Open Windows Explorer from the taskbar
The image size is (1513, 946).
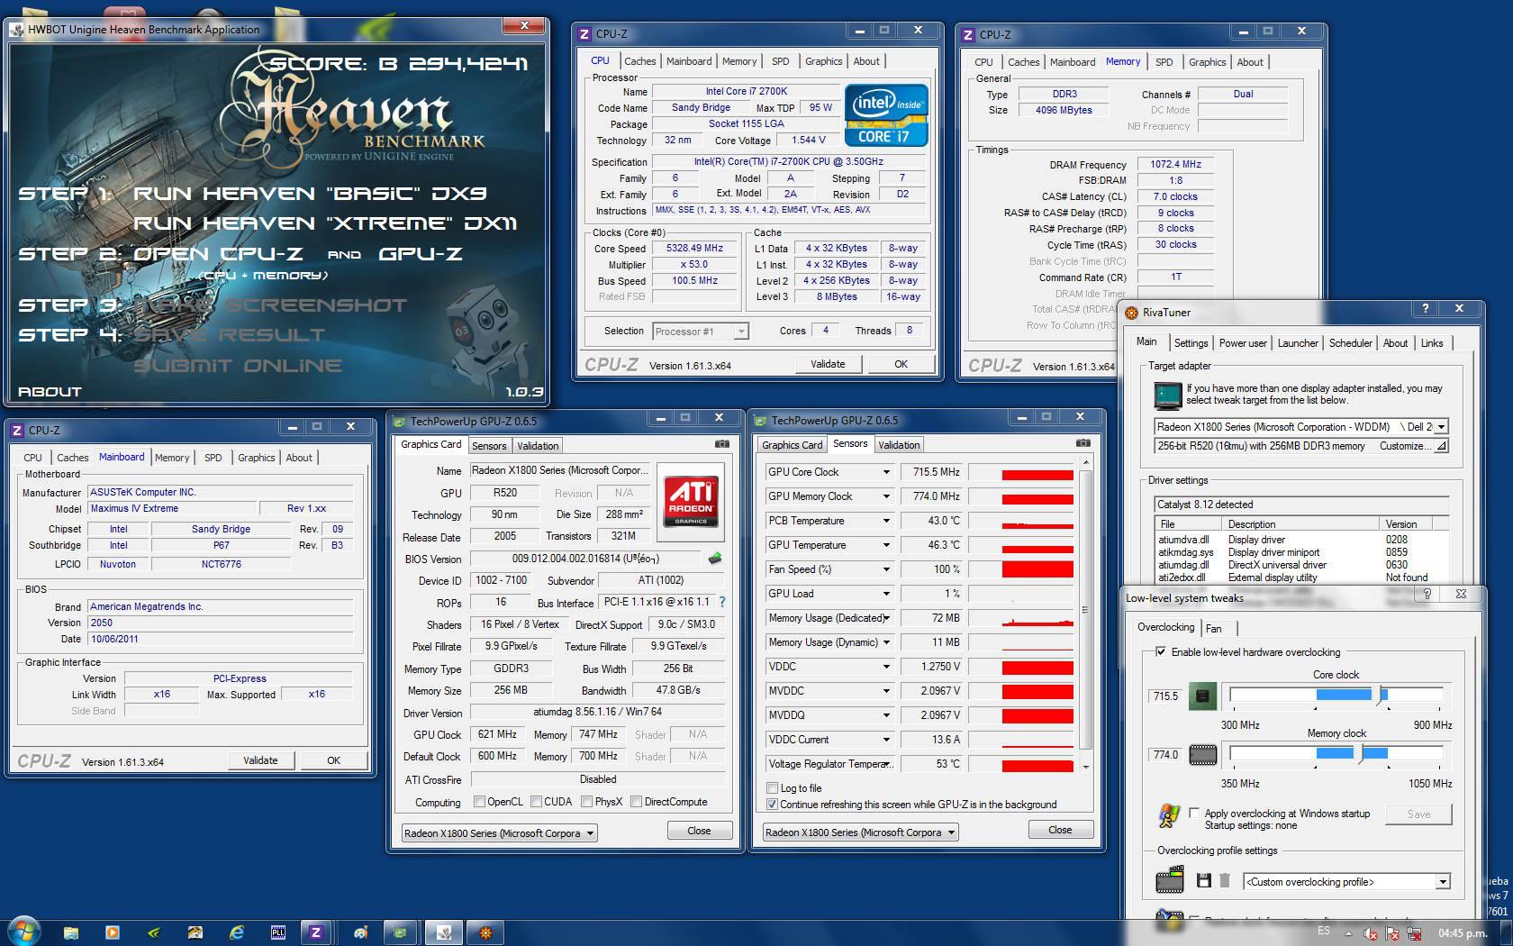[71, 932]
